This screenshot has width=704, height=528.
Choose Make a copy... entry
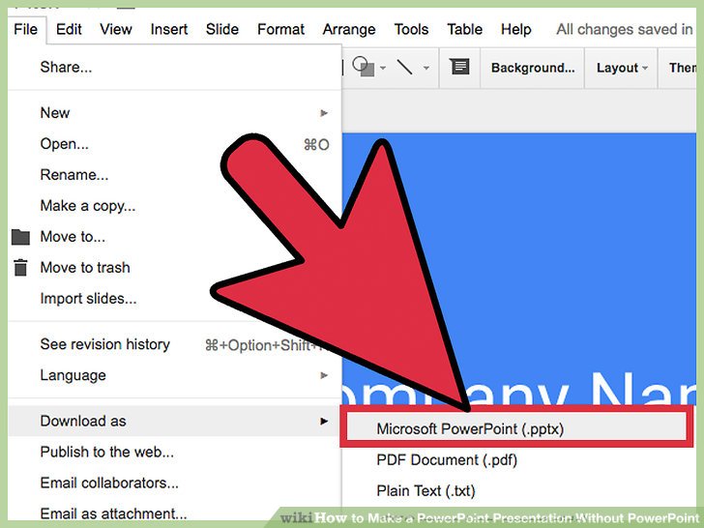pyautogui.click(x=175, y=206)
